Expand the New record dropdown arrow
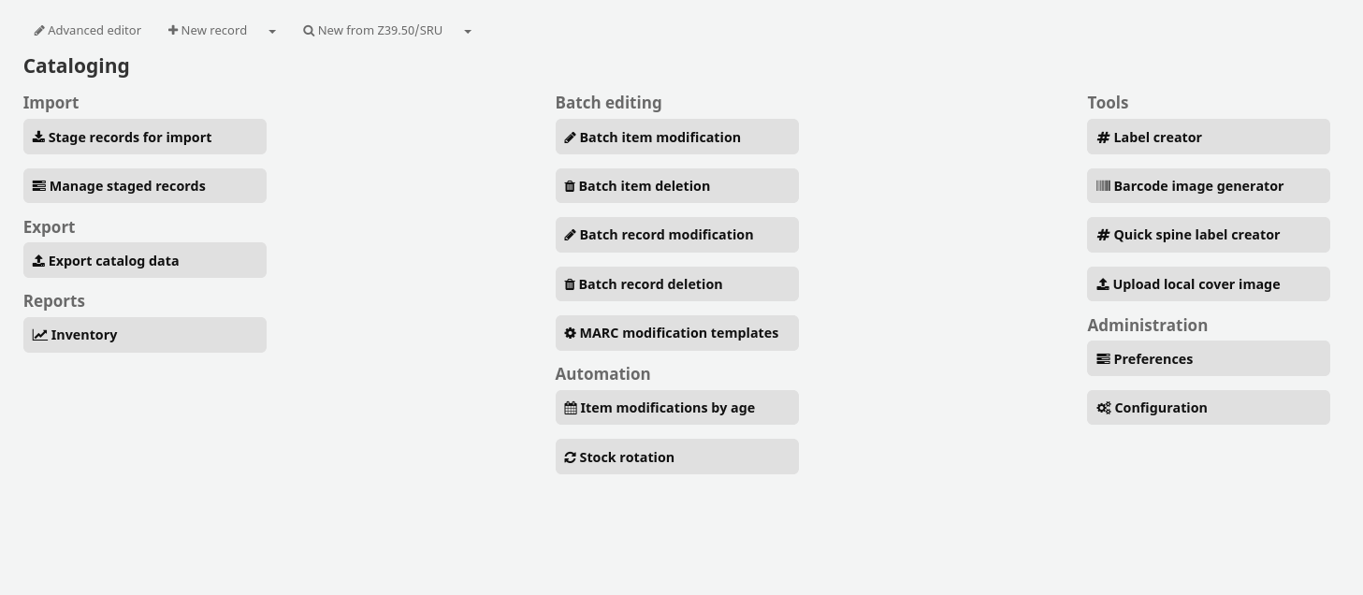1363x595 pixels. 272,31
